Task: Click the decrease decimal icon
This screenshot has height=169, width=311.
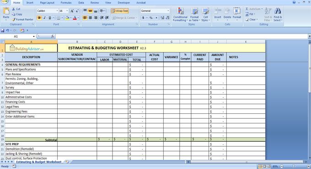Action: 167,18
